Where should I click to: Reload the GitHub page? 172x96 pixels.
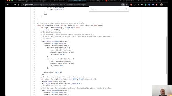(15, 5)
